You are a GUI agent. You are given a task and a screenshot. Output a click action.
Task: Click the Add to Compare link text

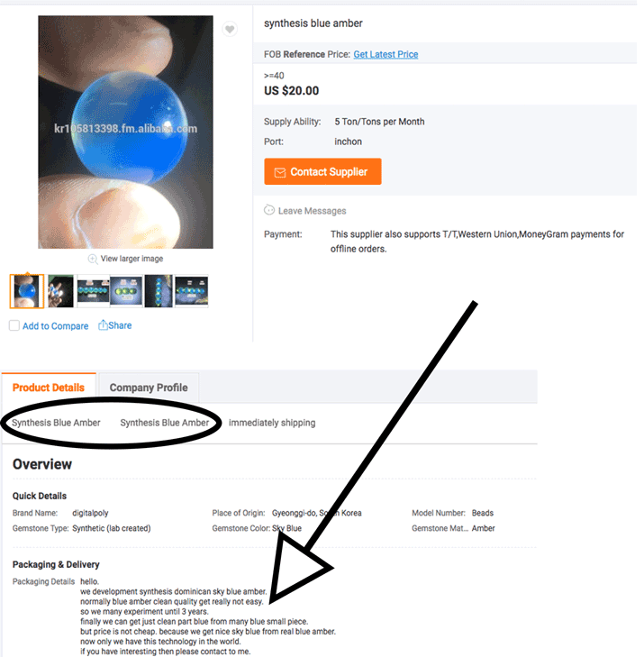pyautogui.click(x=55, y=326)
